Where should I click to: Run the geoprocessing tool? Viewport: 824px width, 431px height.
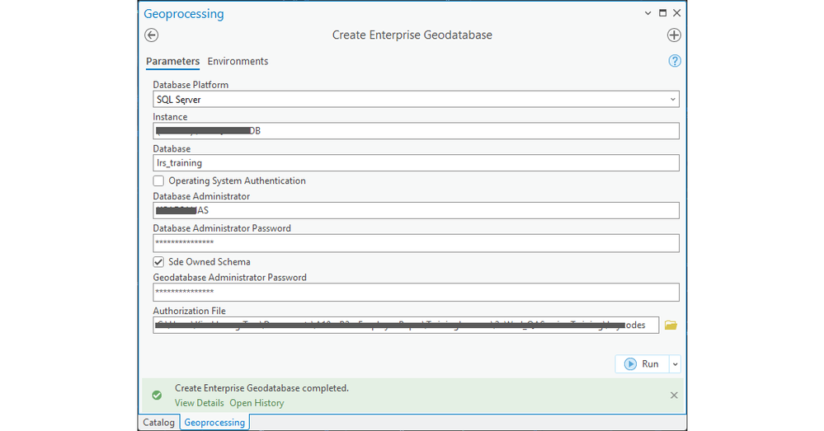click(x=641, y=364)
